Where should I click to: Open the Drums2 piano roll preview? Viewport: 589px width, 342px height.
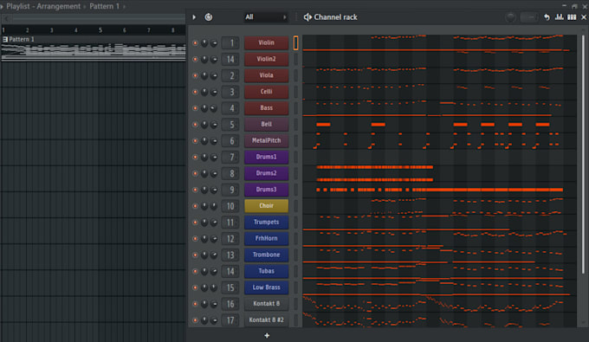pyautogui.click(x=439, y=173)
